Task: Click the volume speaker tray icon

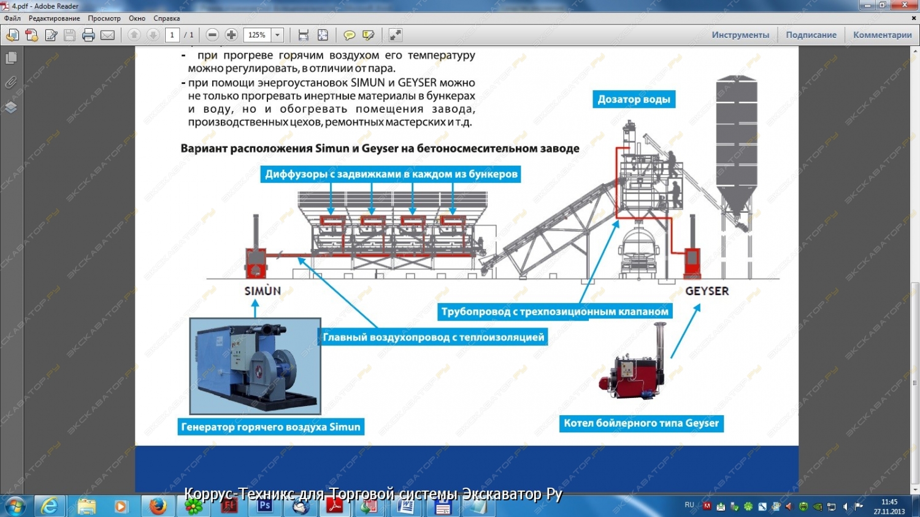Action: pyautogui.click(x=846, y=507)
